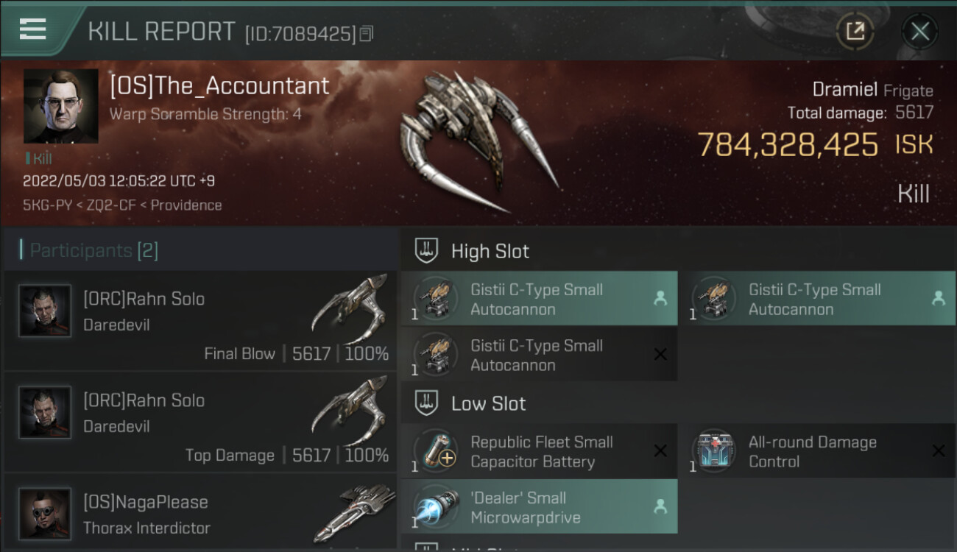Select NagaPlease Thorax Interdictor participant

pyautogui.click(x=200, y=513)
